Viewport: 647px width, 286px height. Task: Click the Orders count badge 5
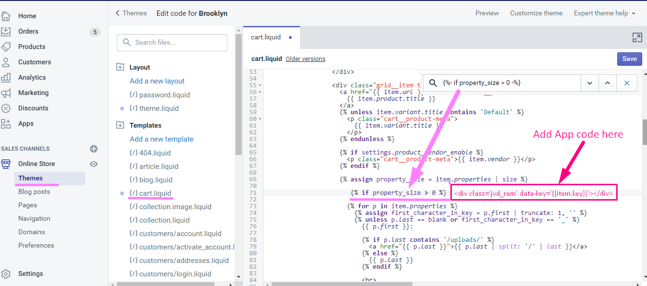[95, 32]
